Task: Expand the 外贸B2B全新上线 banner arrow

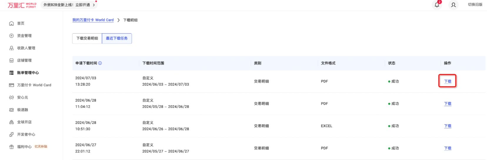Action: pos(94,5)
